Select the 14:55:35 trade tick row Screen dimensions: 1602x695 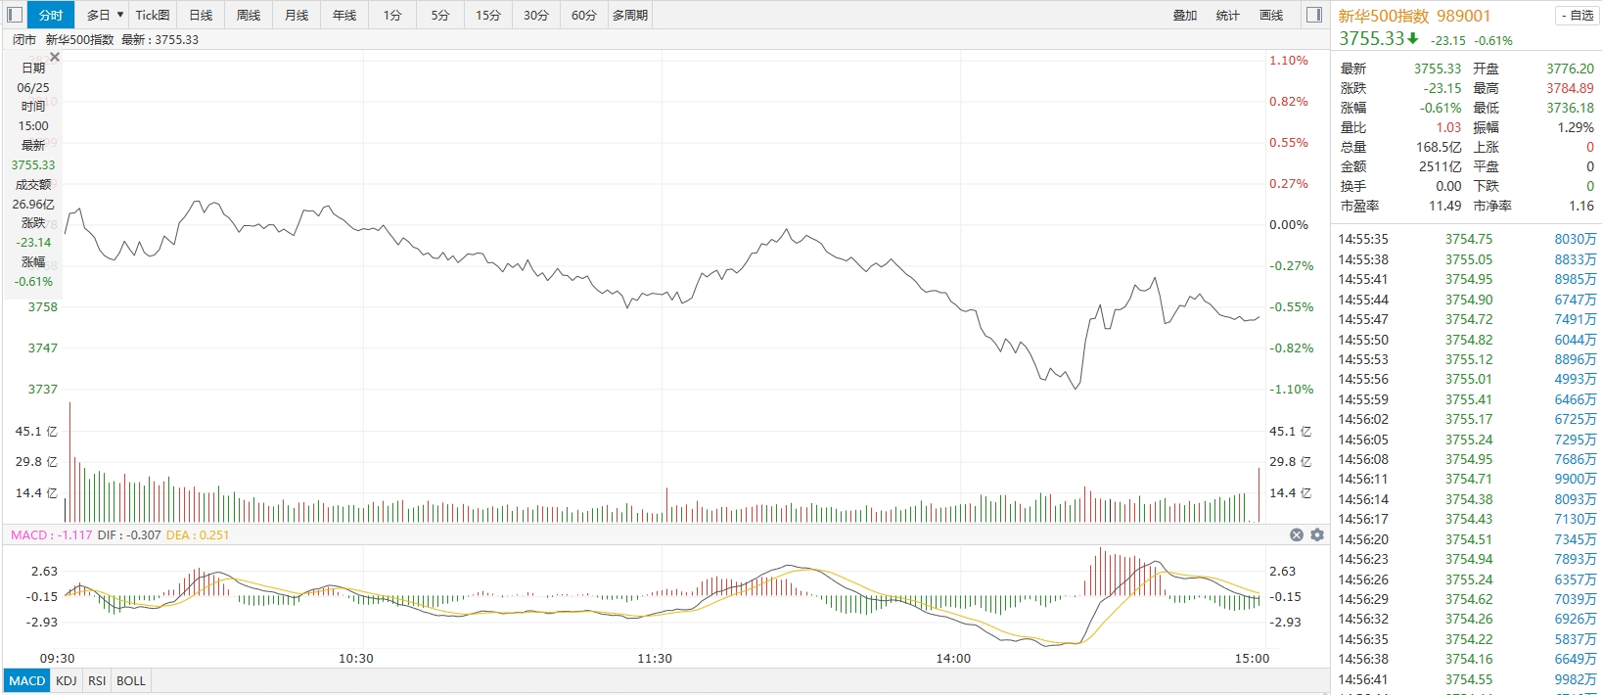click(1466, 239)
